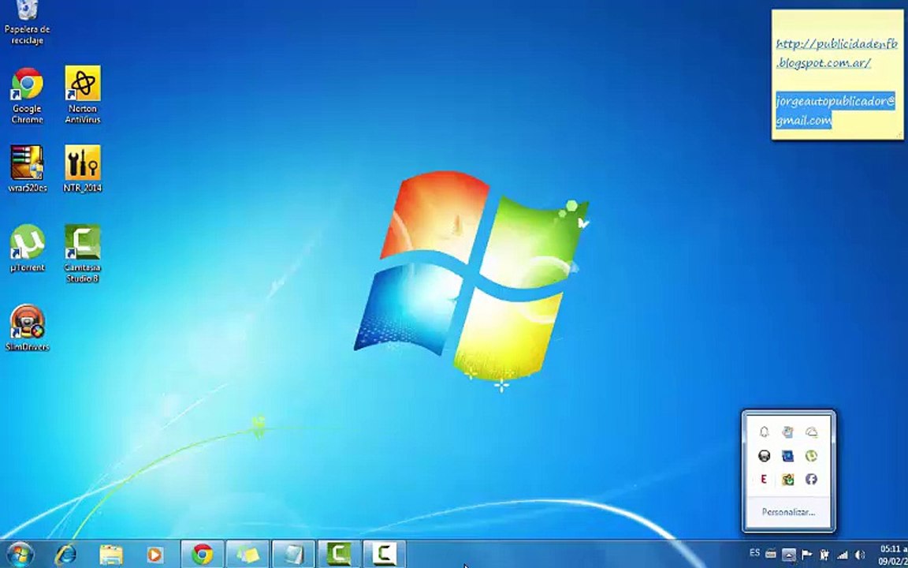This screenshot has height=568, width=908.
Task: Open the network signal bars tray icon
Action: [843, 555]
